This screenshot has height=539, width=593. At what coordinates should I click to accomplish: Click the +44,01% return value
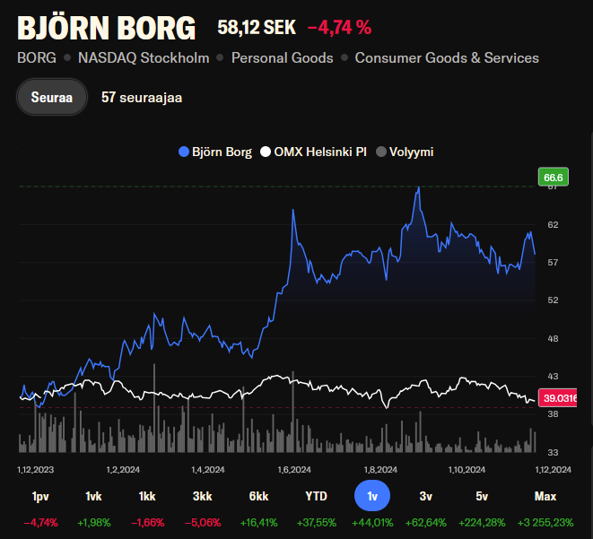click(x=372, y=523)
